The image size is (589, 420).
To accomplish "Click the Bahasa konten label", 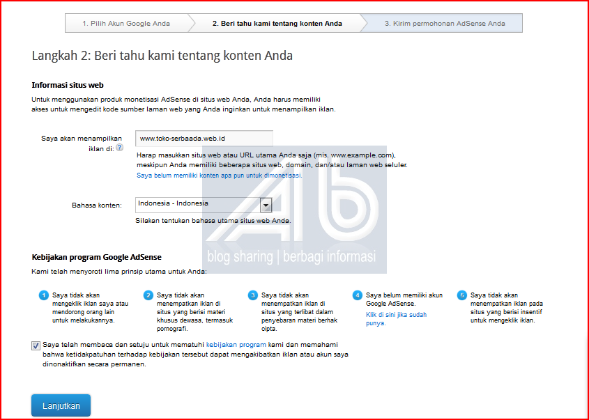I will [x=97, y=205].
